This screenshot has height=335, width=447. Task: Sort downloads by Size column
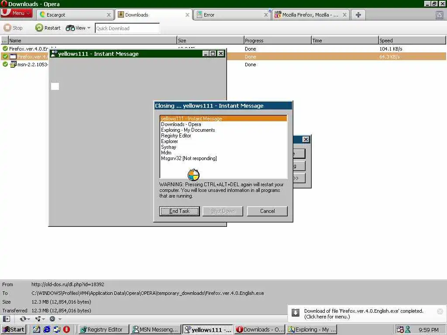click(210, 41)
